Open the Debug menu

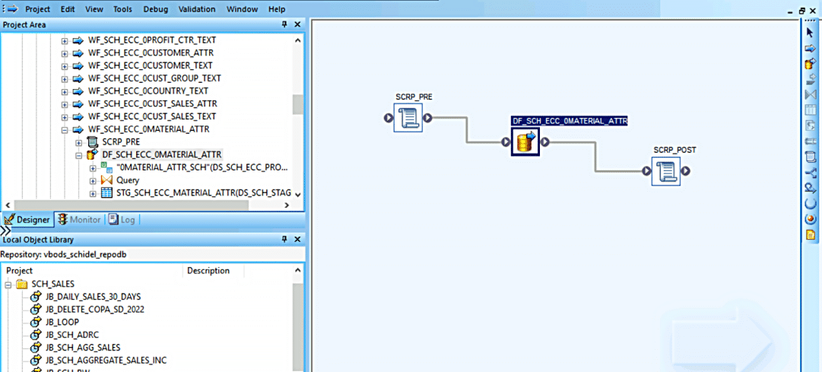(x=155, y=9)
